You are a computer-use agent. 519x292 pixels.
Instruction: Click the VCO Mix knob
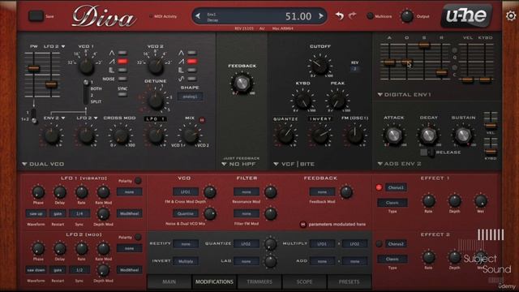tap(191, 135)
